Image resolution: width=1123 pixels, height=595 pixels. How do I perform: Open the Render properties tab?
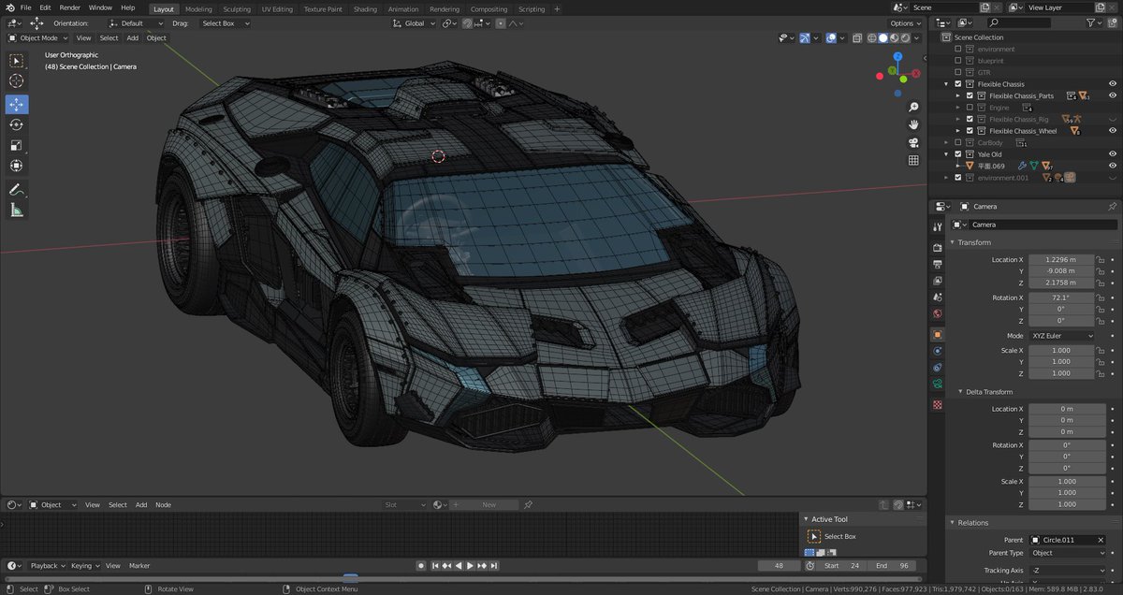[938, 248]
